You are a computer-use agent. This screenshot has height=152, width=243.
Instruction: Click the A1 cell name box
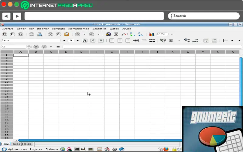pyautogui.click(x=14, y=47)
